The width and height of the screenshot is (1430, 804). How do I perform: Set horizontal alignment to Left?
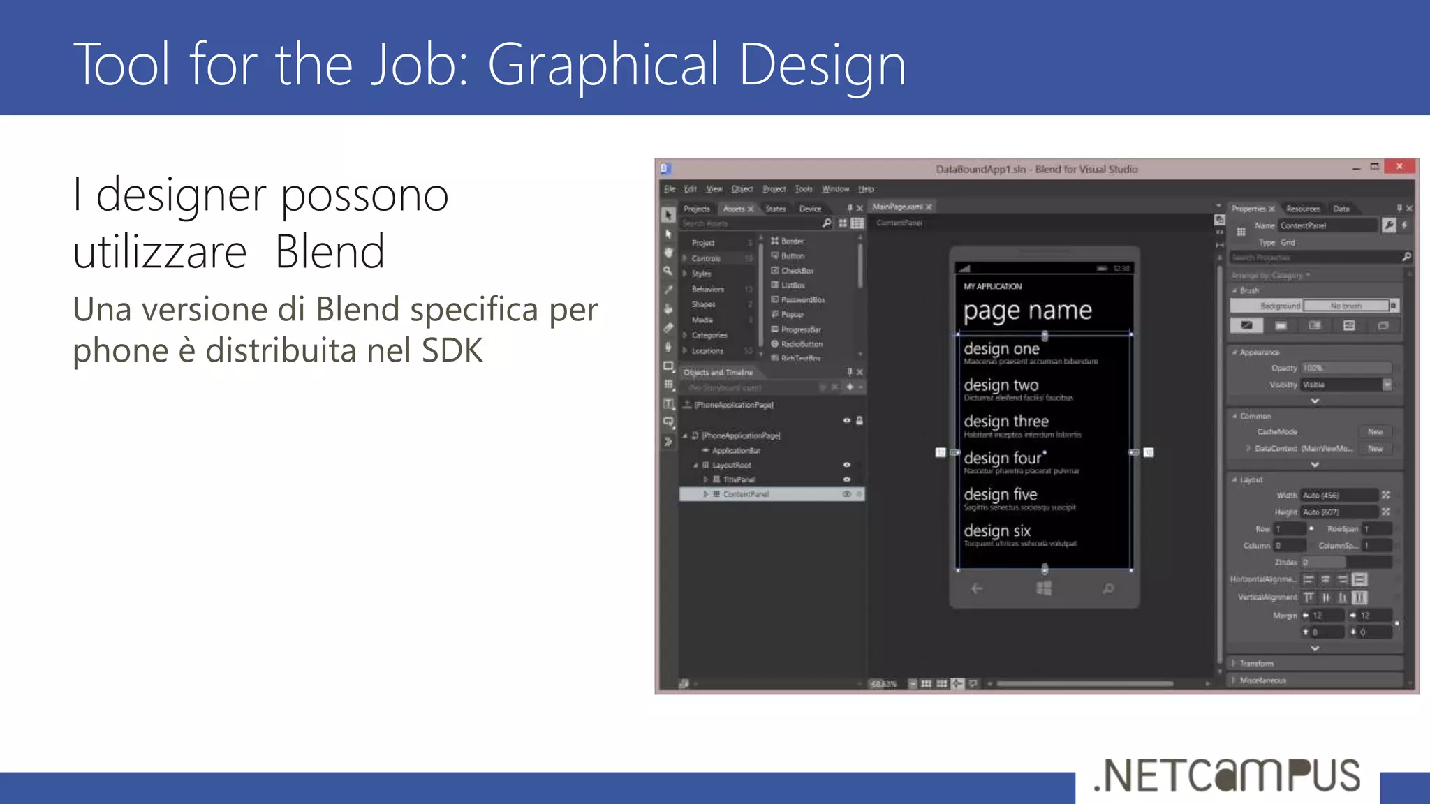[x=1309, y=579]
